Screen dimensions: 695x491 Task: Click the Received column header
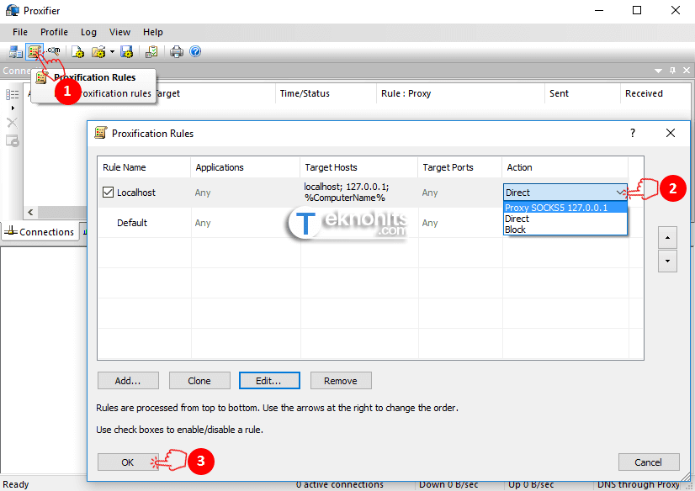tap(655, 93)
